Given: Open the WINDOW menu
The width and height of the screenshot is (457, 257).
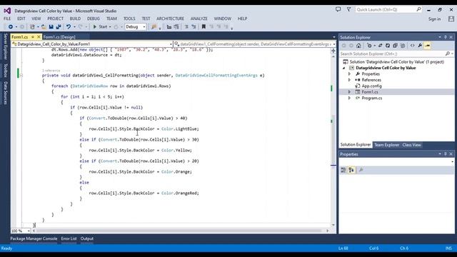Looking at the screenshot, I should [x=223, y=19].
